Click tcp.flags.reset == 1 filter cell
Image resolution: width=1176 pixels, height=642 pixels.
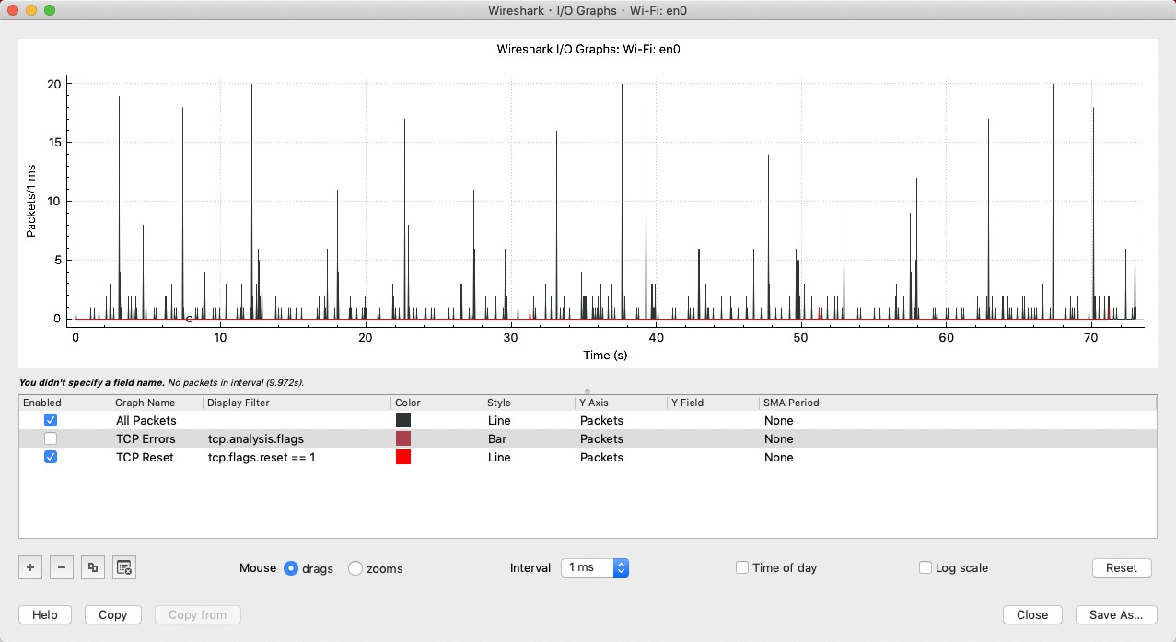(x=262, y=457)
